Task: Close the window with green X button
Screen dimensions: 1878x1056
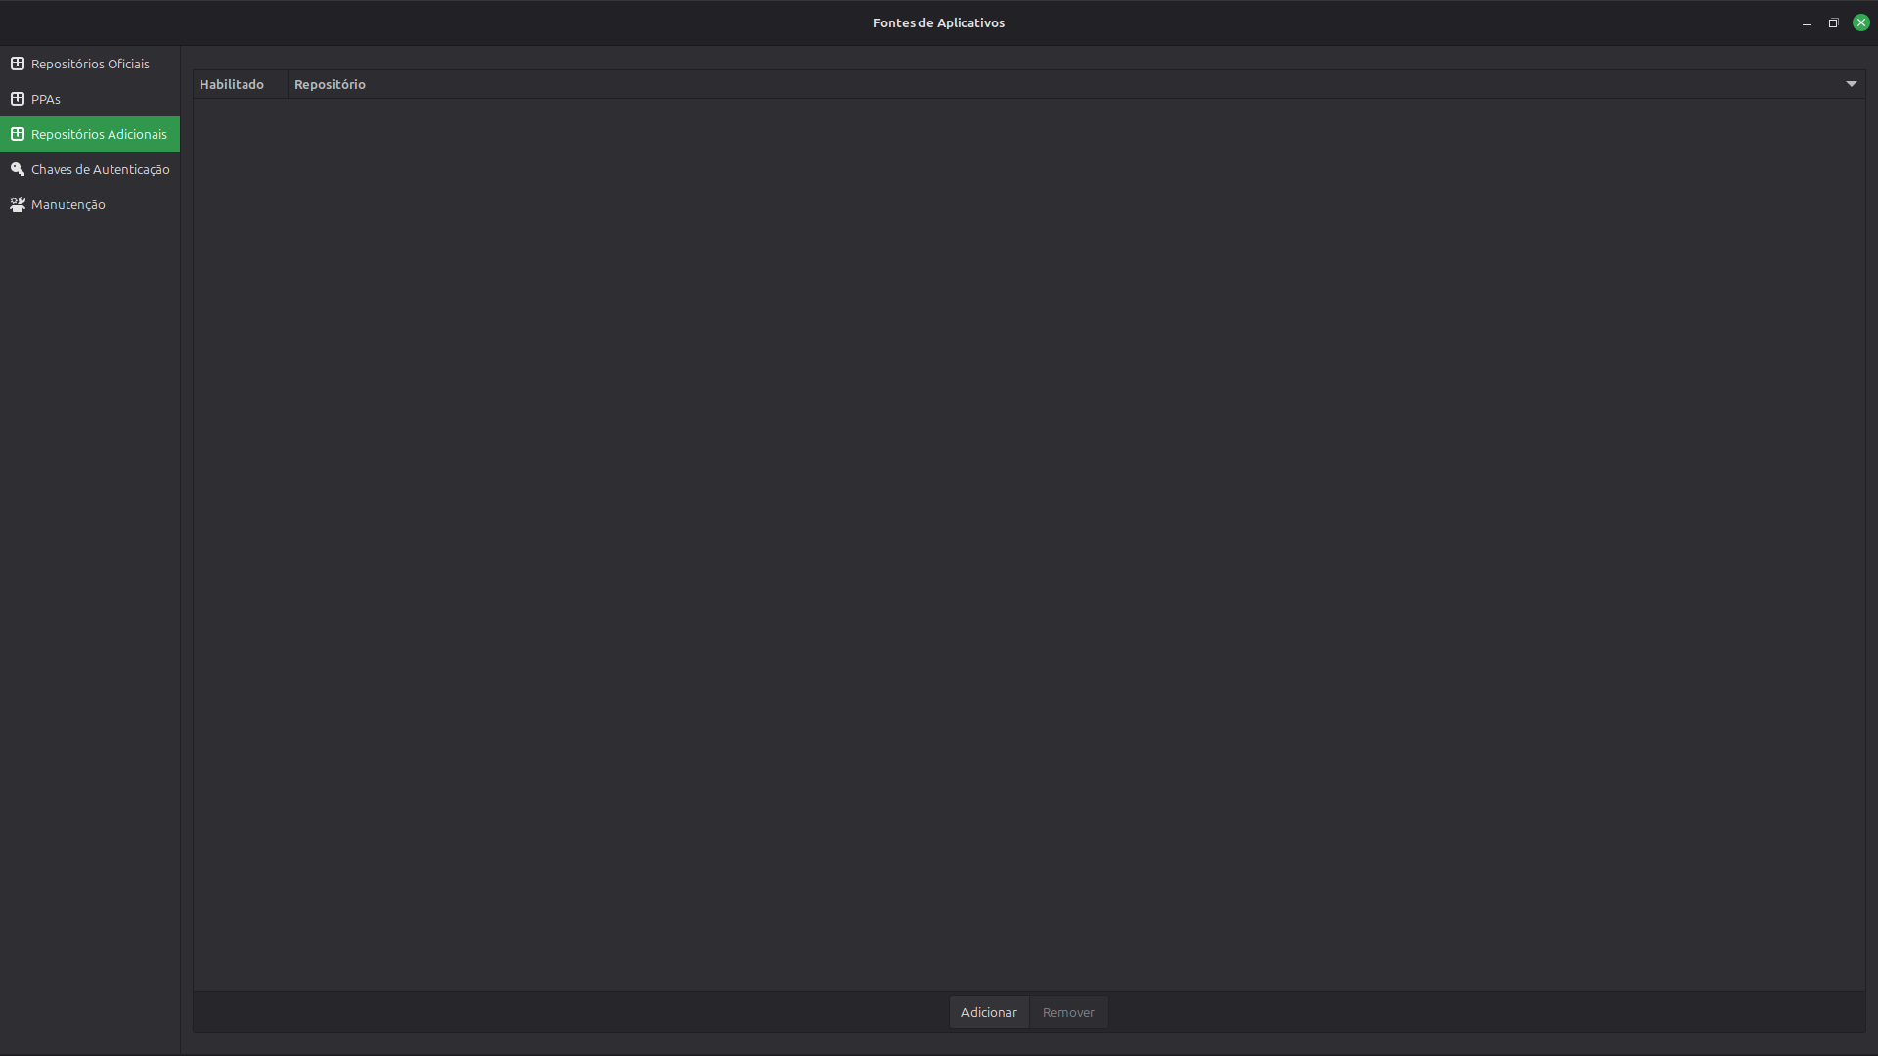Action: [x=1860, y=22]
